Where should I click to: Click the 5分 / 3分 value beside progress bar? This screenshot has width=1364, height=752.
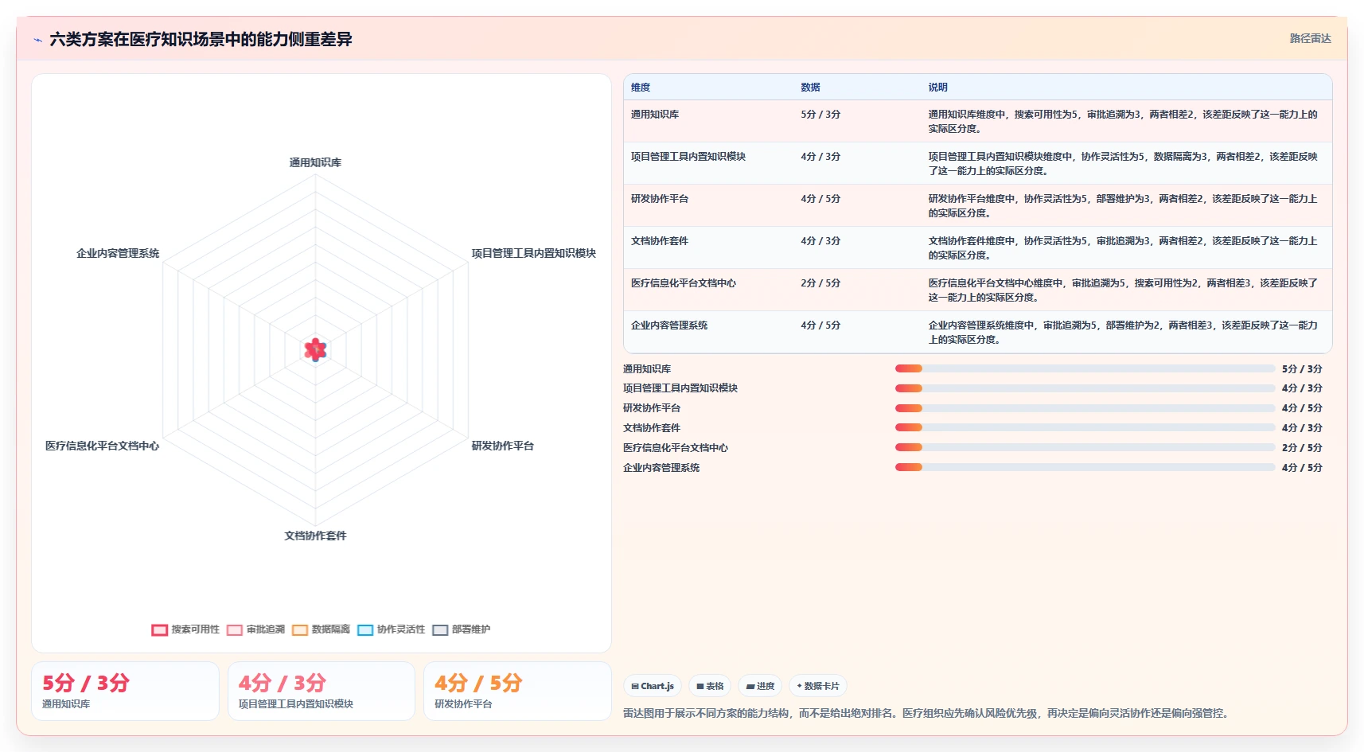[1302, 369]
